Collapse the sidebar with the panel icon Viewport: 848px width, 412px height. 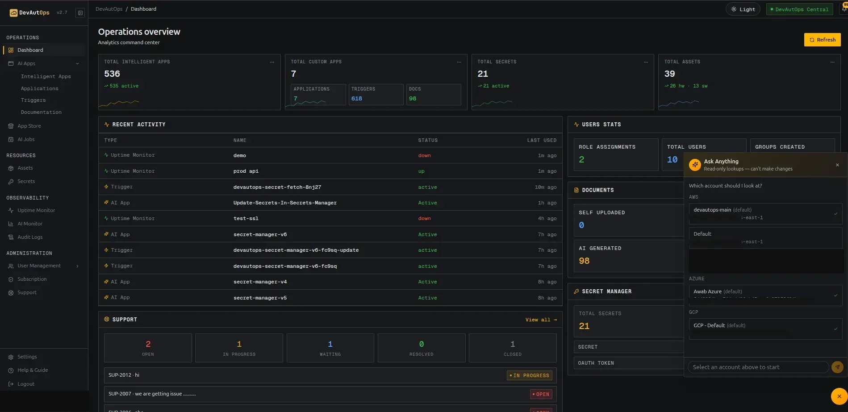click(80, 13)
